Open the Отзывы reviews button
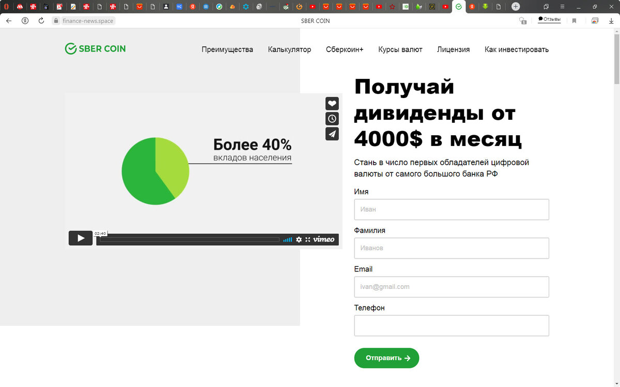The image size is (620, 387). coord(550,19)
